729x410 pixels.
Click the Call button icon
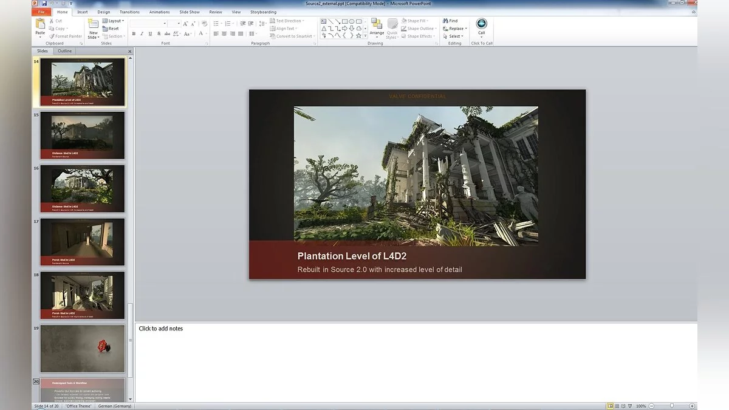tap(481, 24)
